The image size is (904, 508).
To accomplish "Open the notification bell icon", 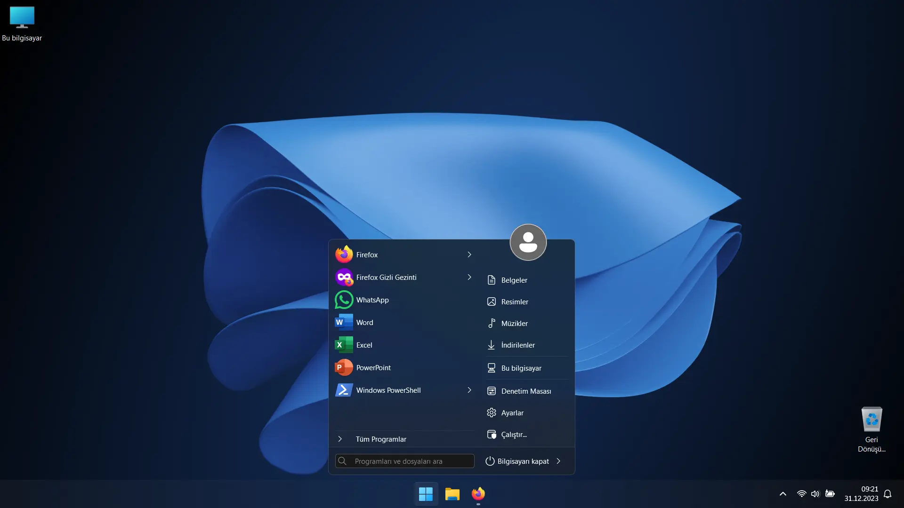I will pos(888,494).
